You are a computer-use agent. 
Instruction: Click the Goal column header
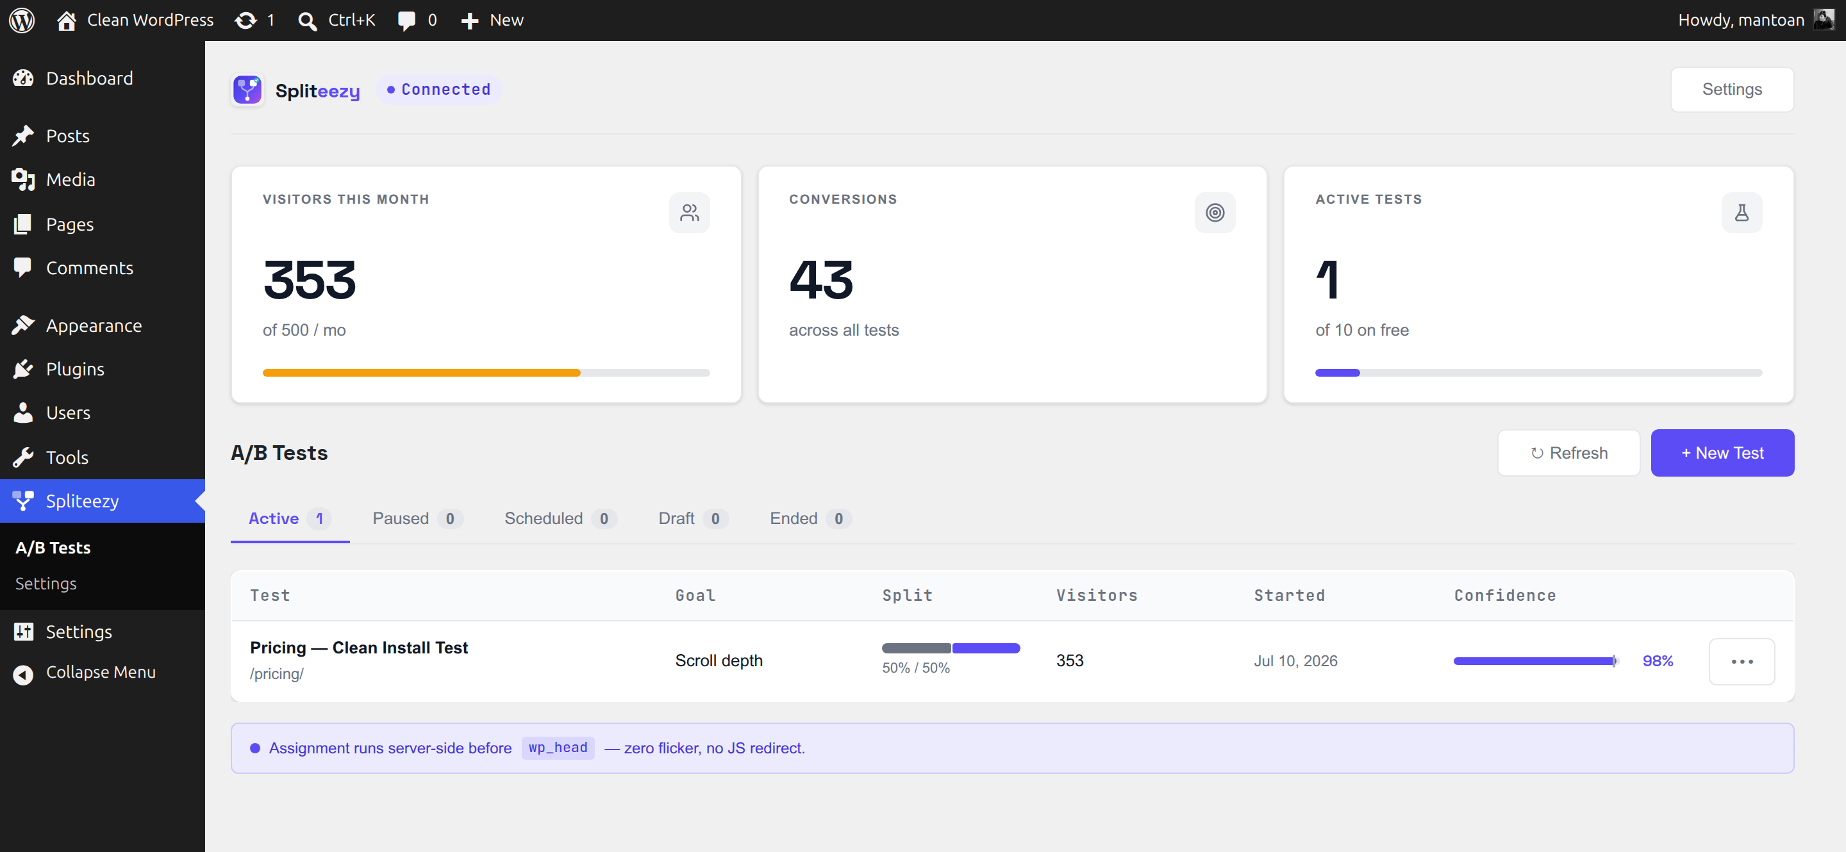[695, 595]
